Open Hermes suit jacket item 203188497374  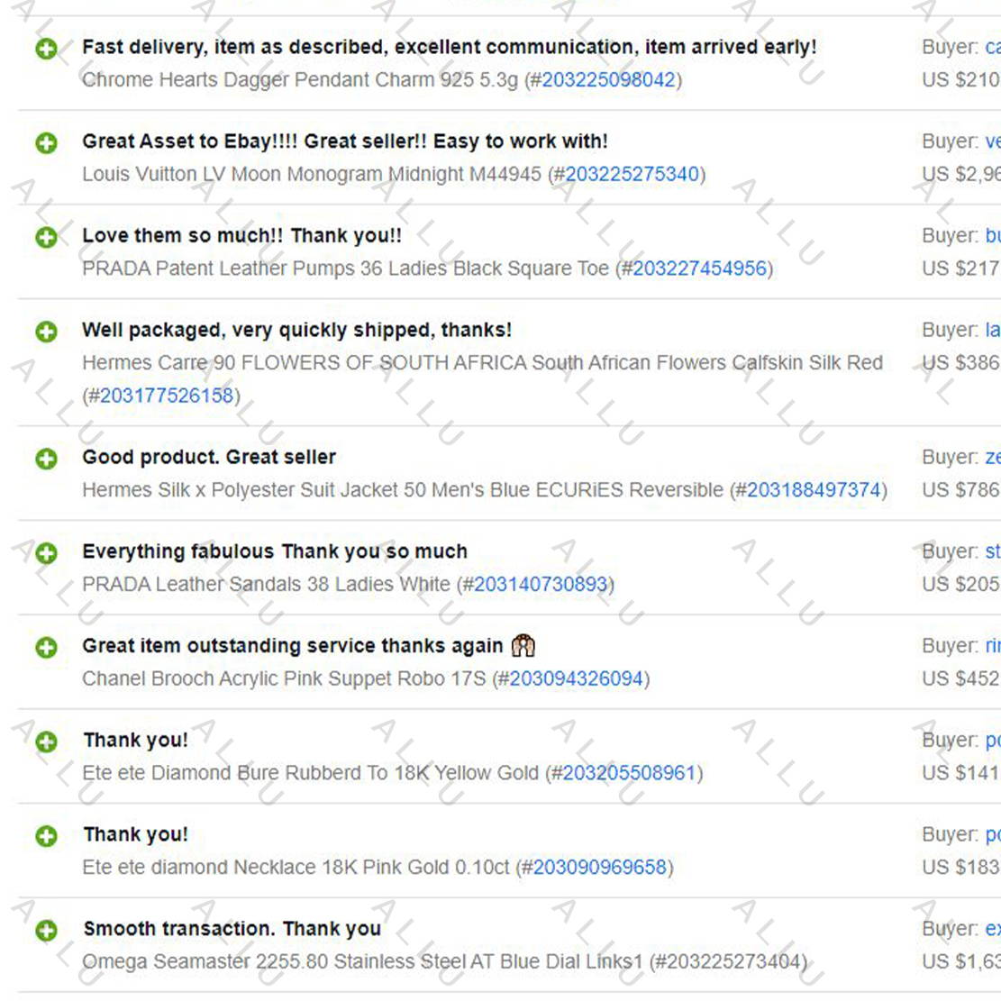[x=814, y=490]
